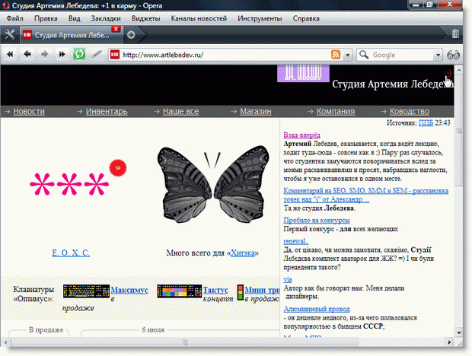Open the Правка menu

click(46, 18)
